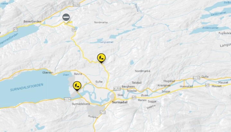Click route 6158 shield at the top
This screenshot has height=132, width=231.
pos(76,5)
